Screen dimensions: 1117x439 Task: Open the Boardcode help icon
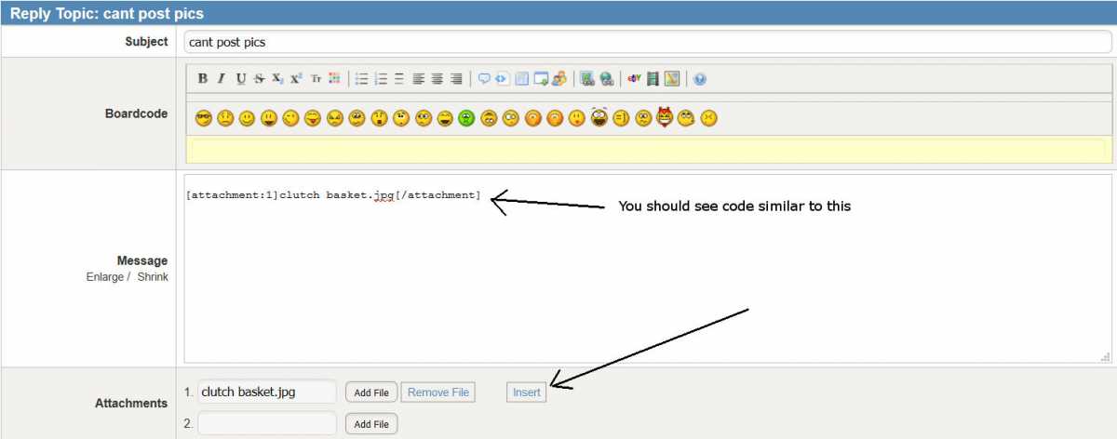point(700,79)
